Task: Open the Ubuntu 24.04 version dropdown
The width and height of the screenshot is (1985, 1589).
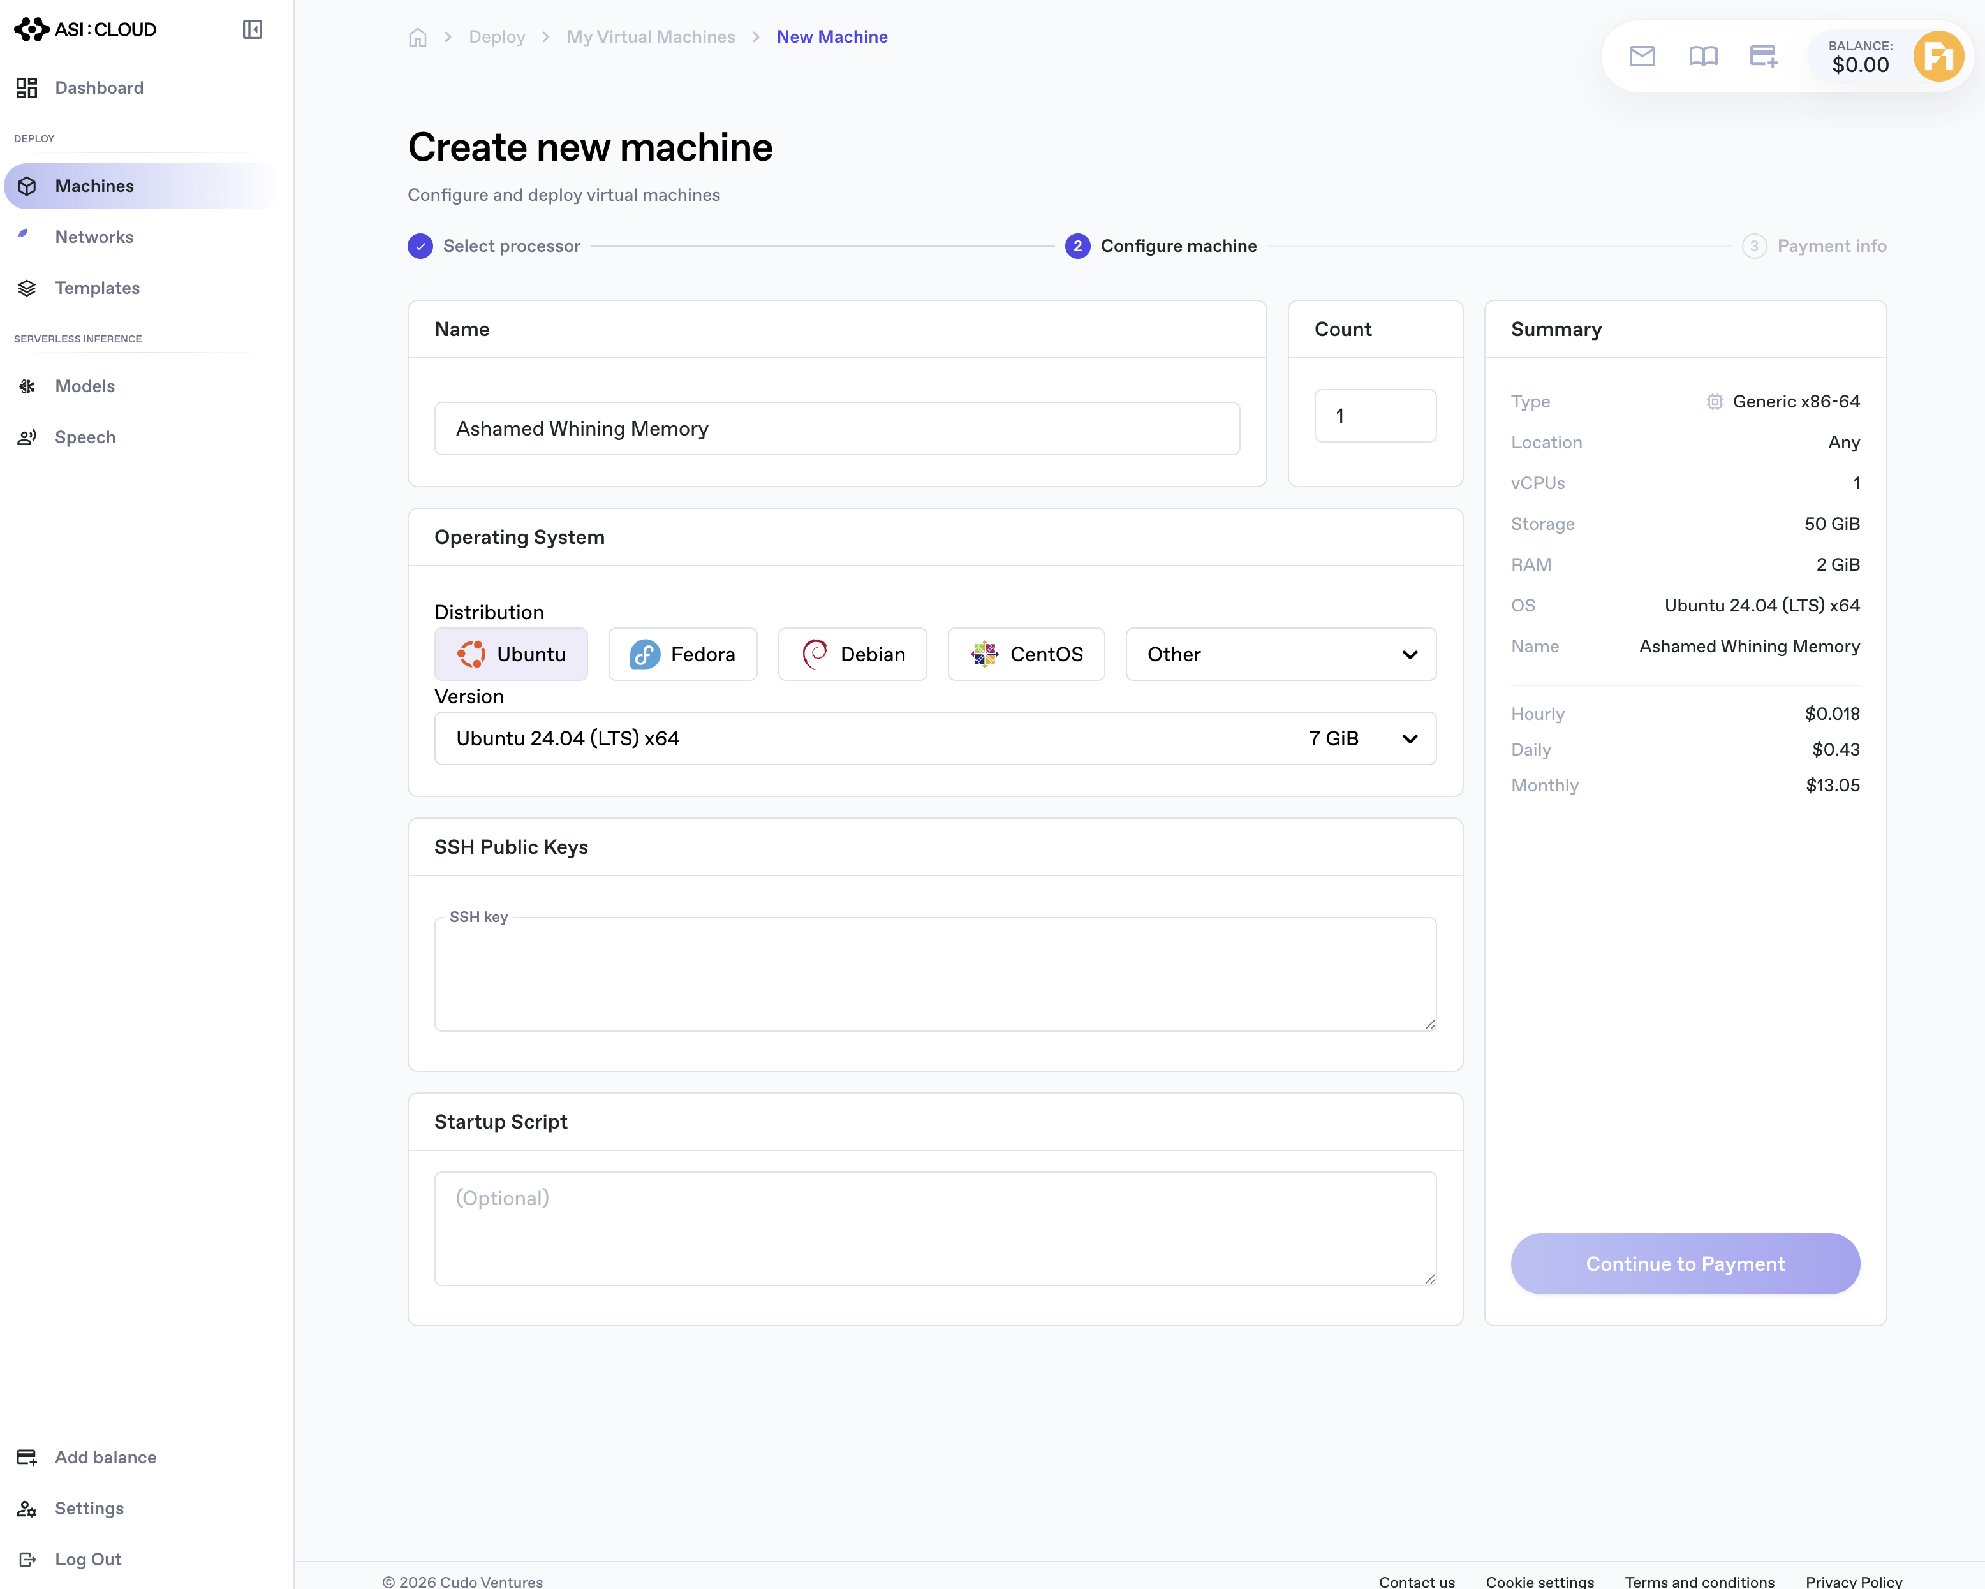Action: 936,738
